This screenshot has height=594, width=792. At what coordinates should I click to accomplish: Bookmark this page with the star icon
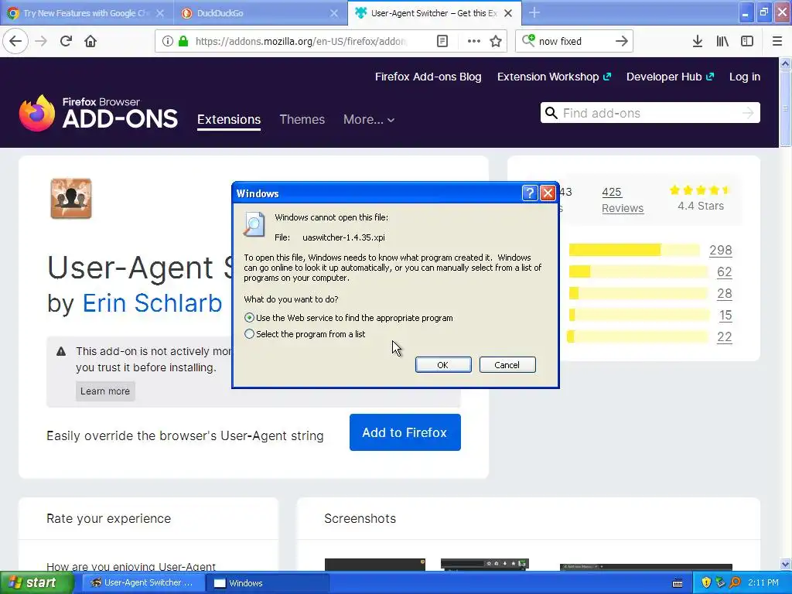496,41
